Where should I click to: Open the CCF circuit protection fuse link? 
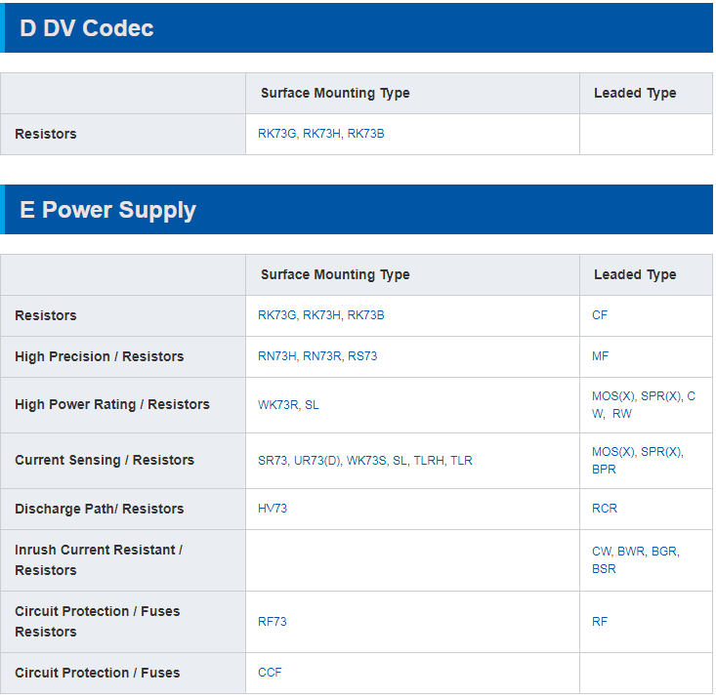coord(270,673)
